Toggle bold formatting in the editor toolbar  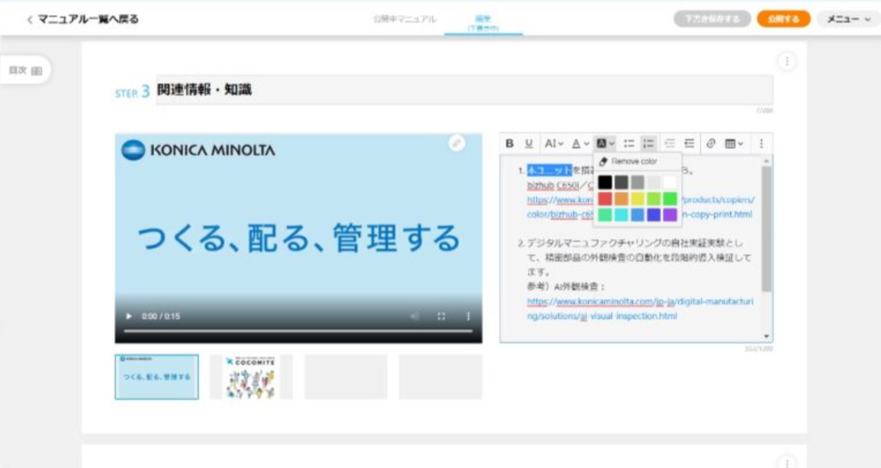click(510, 143)
